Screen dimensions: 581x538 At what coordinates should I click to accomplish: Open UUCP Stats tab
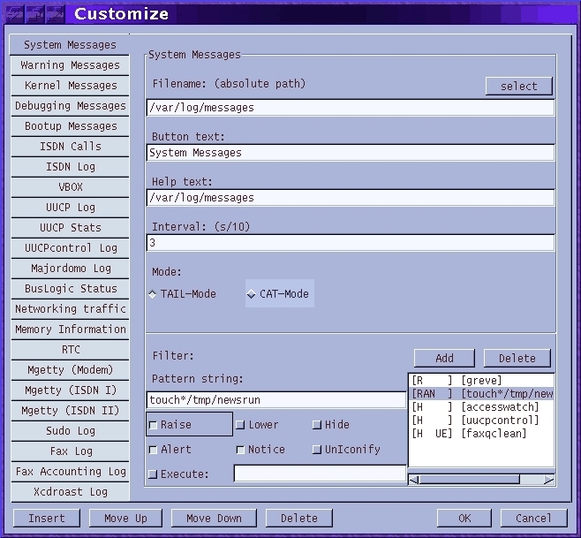coord(70,228)
